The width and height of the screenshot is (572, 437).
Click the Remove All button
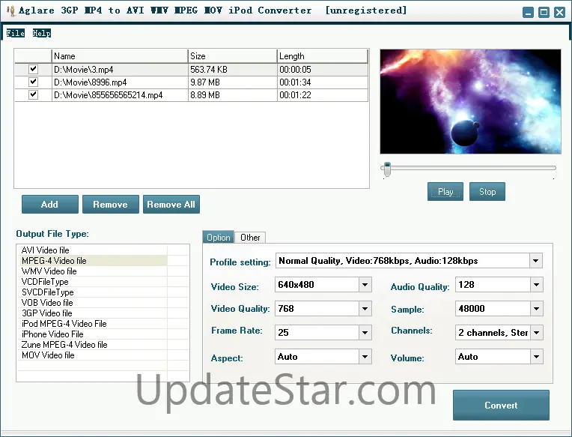[171, 205]
